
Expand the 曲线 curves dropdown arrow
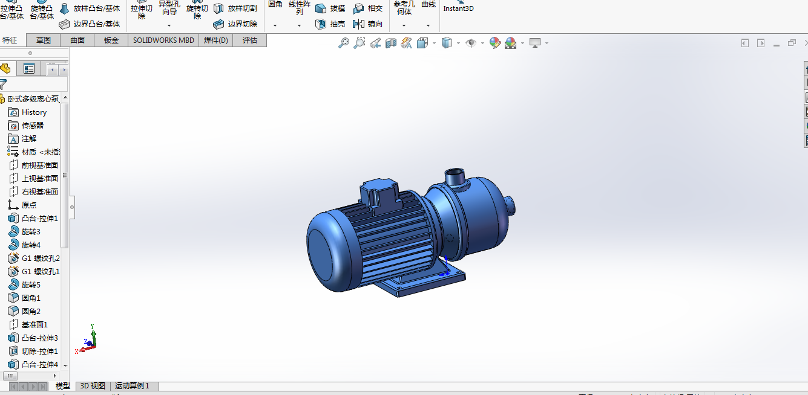click(x=428, y=26)
